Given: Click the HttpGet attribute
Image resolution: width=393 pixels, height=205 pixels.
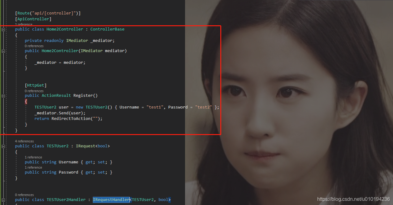Looking at the screenshot, I should (36, 85).
